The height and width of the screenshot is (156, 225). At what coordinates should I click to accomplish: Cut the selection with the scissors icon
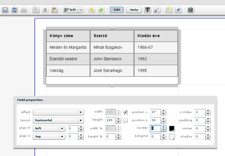pos(45,10)
